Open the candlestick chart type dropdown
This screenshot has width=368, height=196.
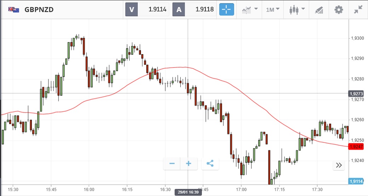pos(296,10)
